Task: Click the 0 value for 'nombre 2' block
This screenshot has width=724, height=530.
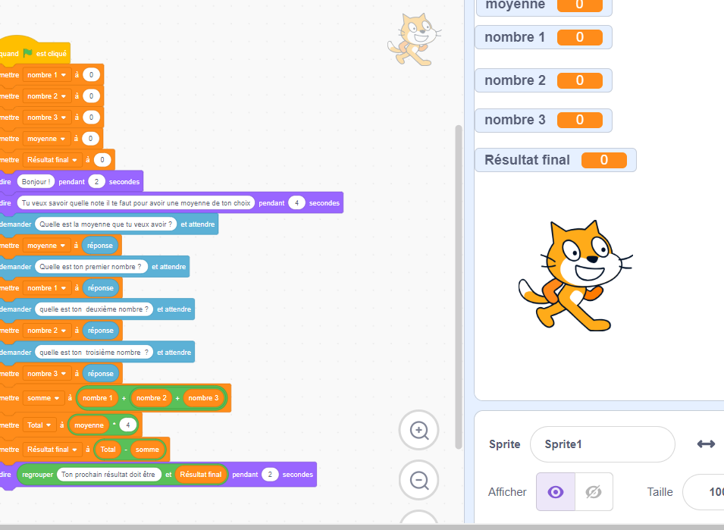Action: (92, 96)
